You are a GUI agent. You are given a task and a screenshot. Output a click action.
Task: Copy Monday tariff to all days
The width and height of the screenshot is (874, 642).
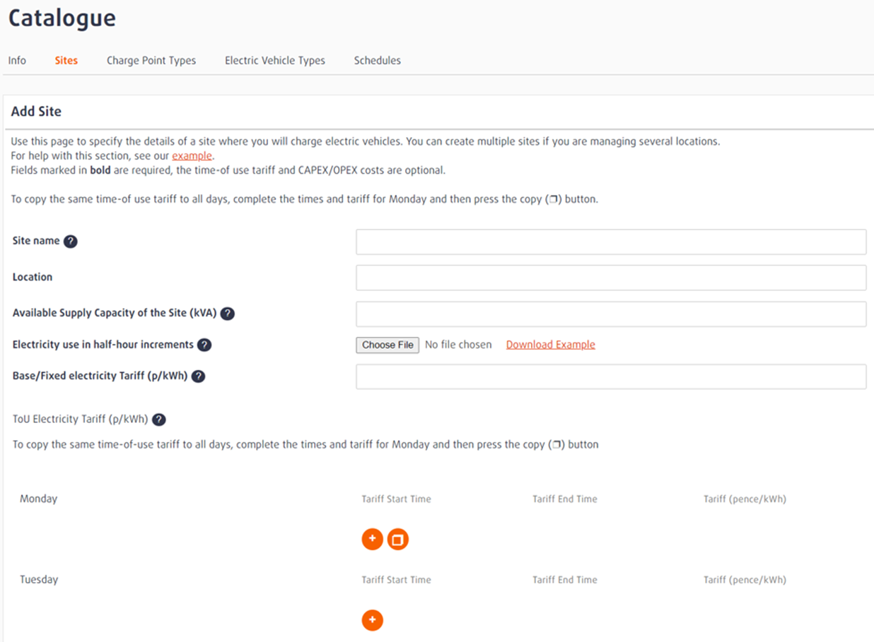tap(397, 539)
